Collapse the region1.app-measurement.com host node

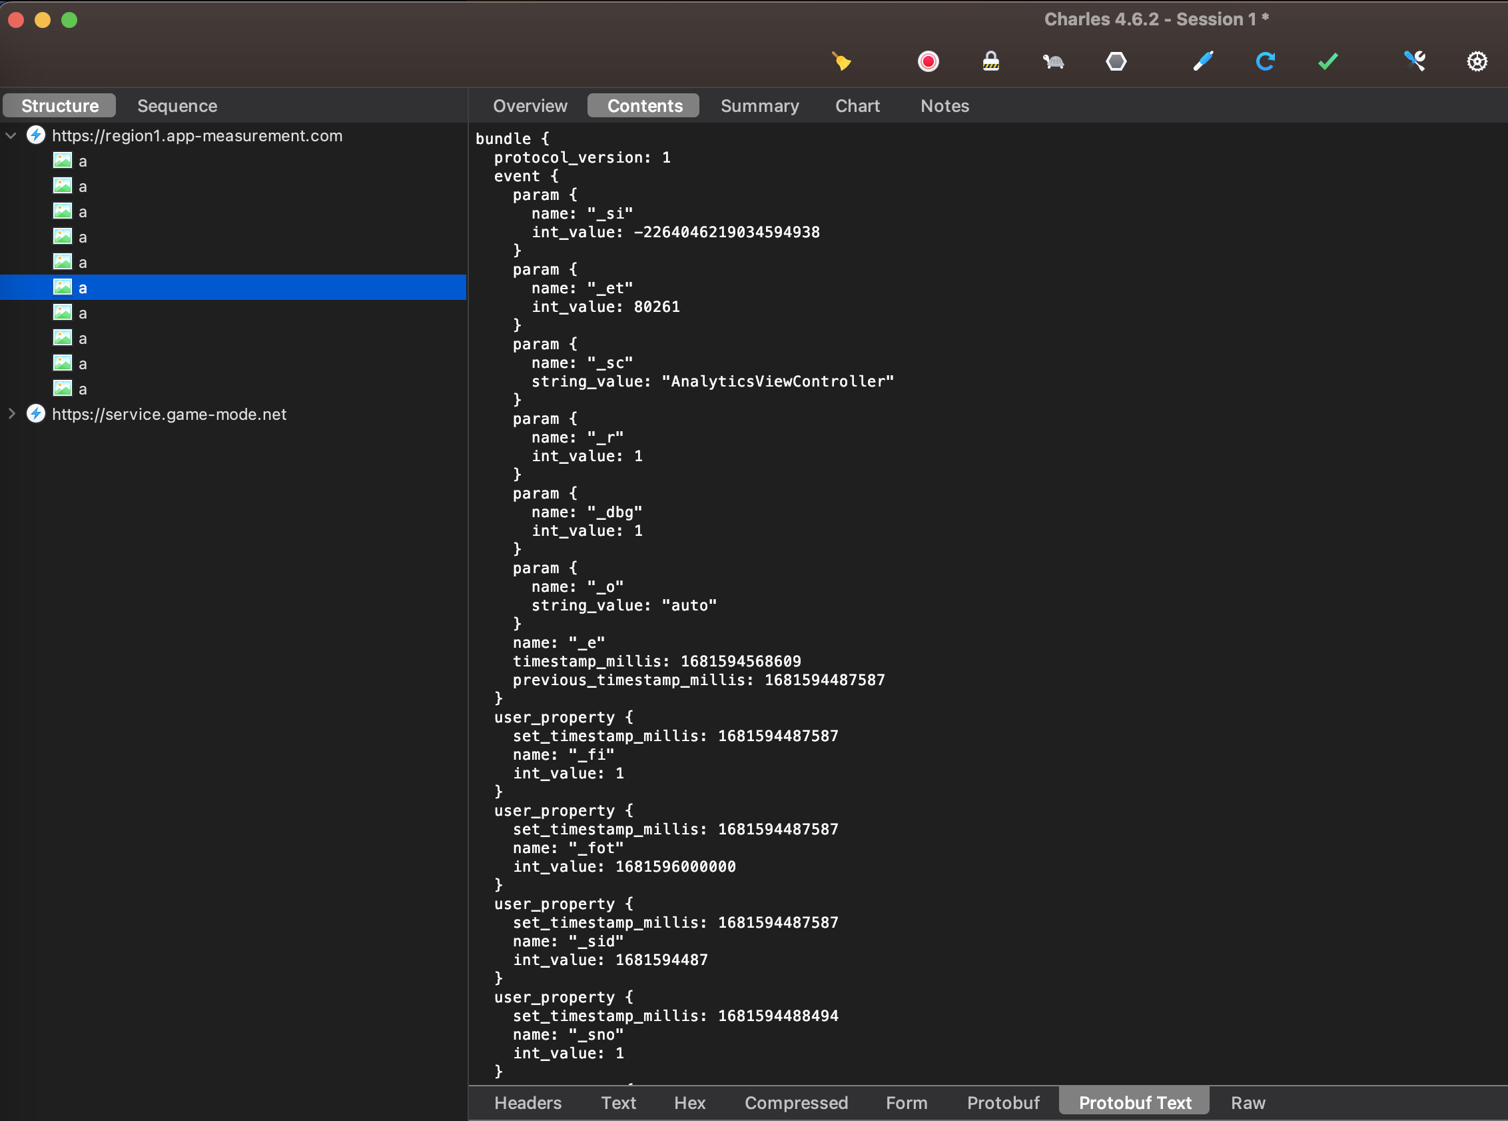11,136
